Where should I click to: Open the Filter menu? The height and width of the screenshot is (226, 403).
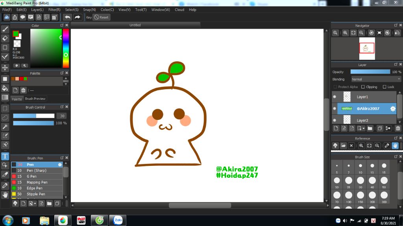[x=54, y=9]
